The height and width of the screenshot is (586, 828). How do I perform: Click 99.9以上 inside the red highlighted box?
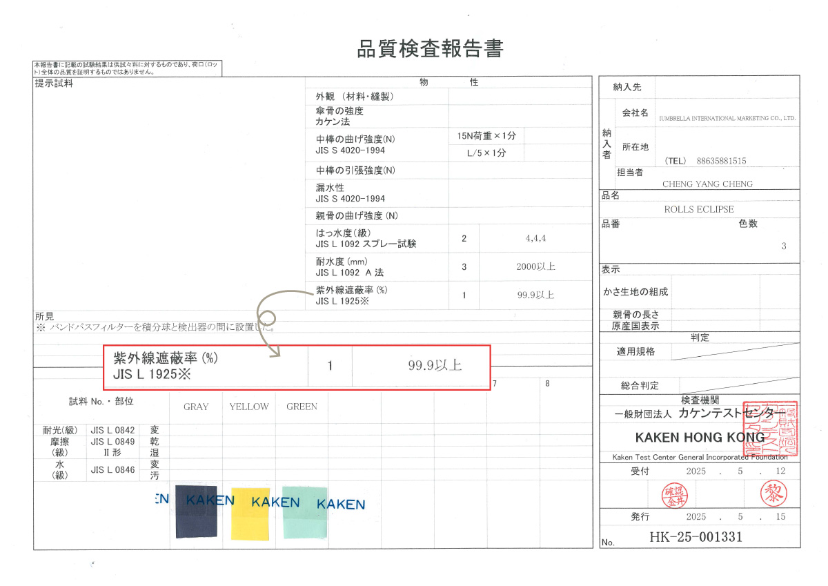point(435,366)
